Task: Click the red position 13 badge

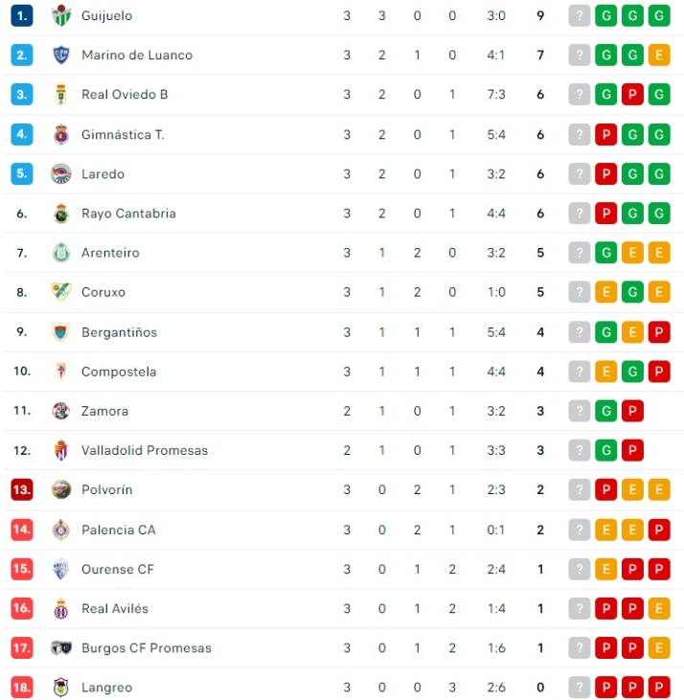Action: [x=22, y=489]
